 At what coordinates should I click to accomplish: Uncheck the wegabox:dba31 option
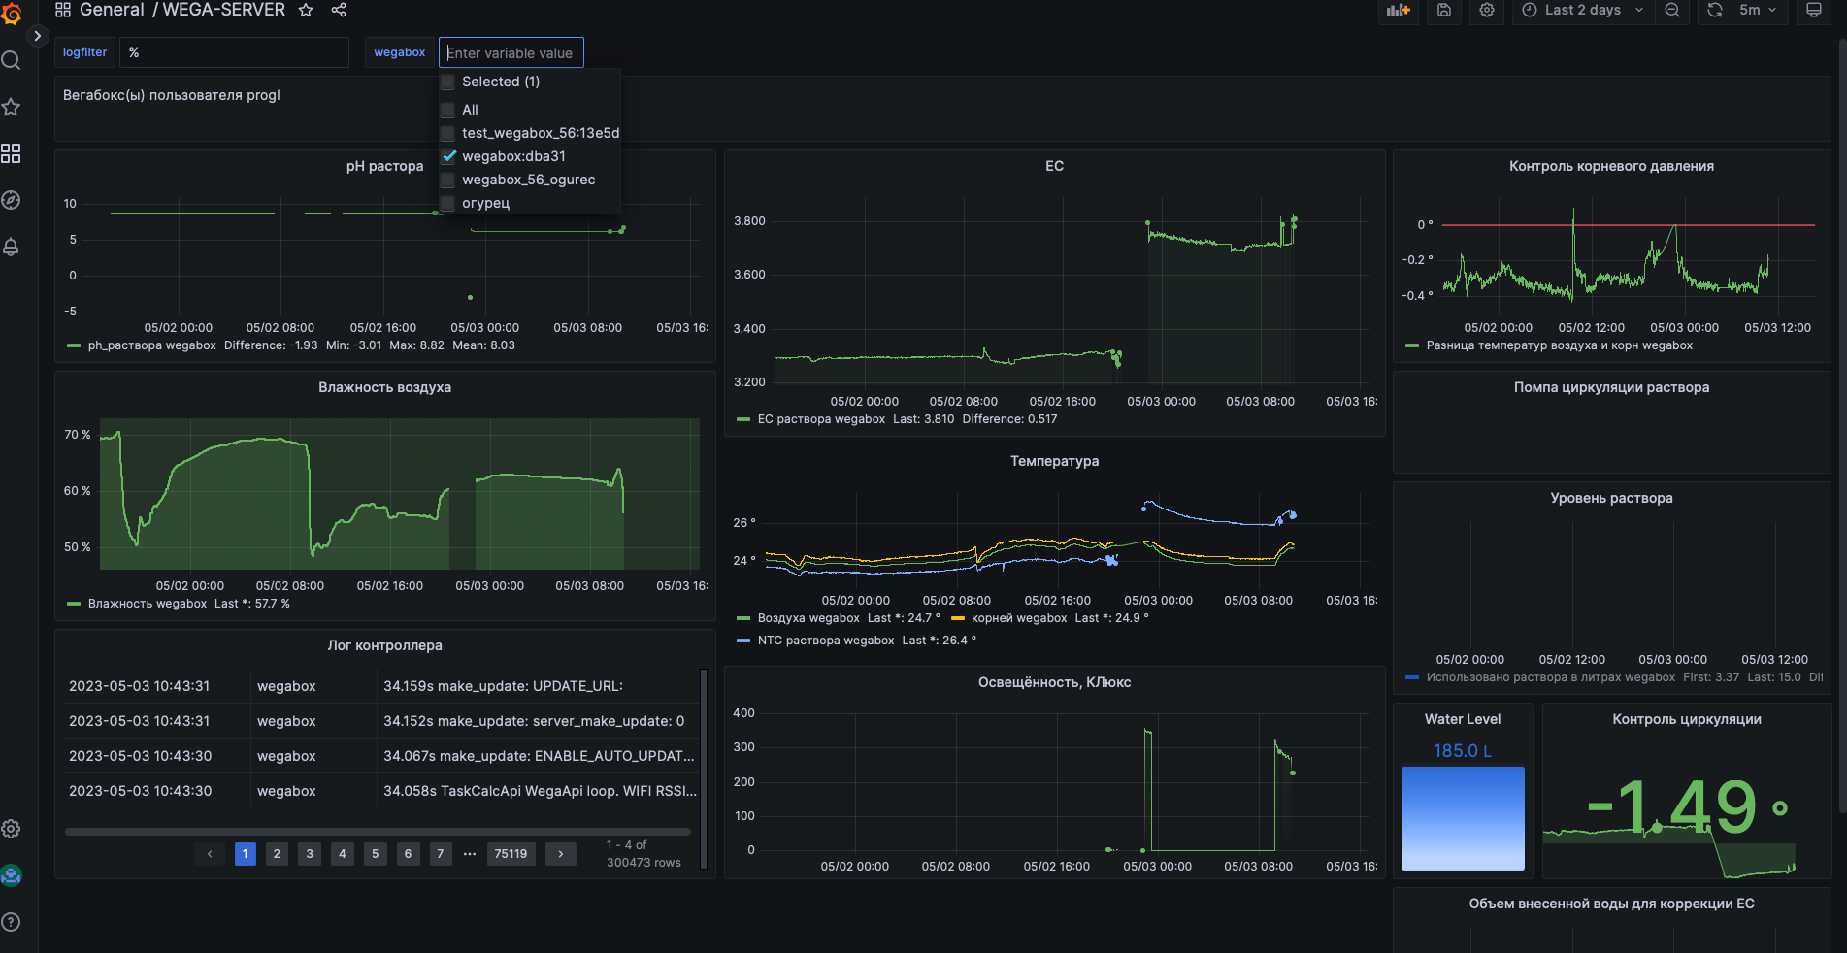(448, 156)
